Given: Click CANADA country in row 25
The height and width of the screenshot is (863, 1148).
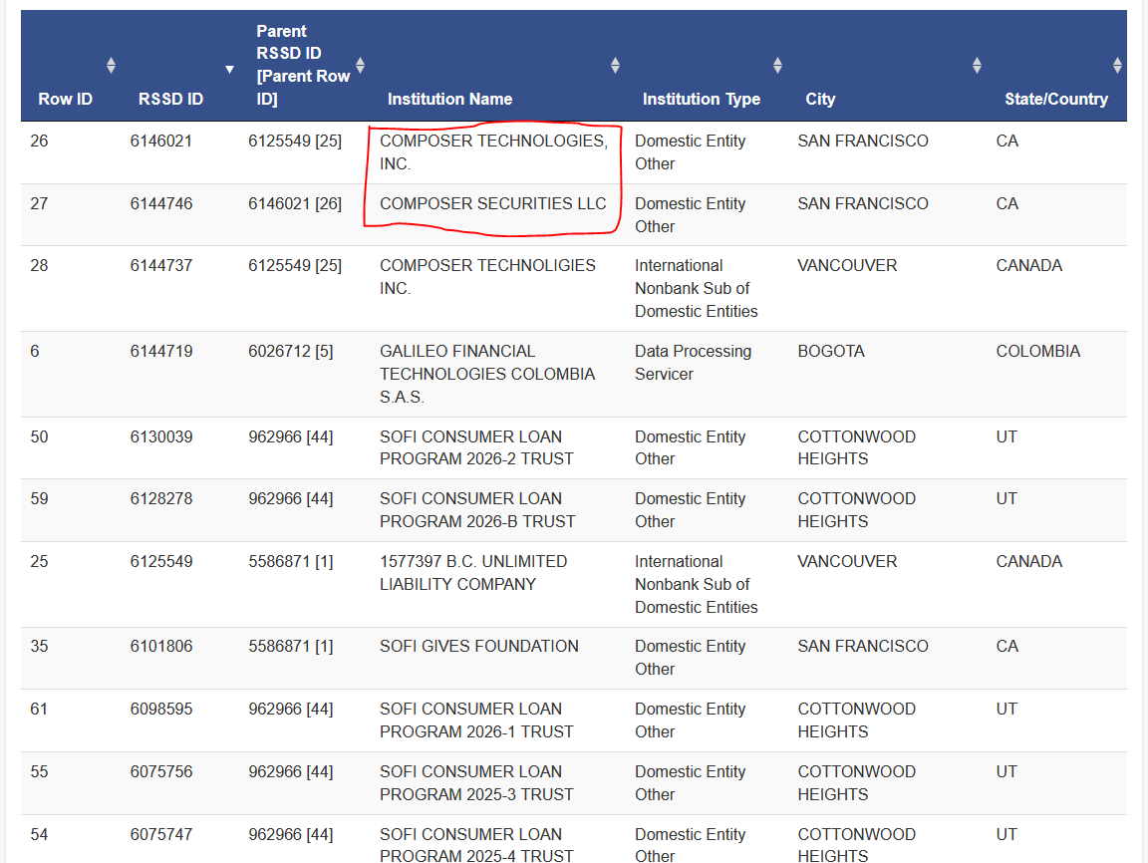Looking at the screenshot, I should tap(1028, 561).
